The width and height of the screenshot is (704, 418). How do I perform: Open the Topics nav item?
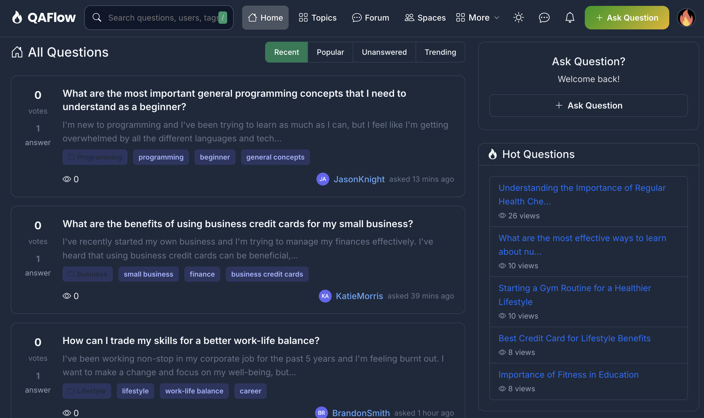[317, 17]
